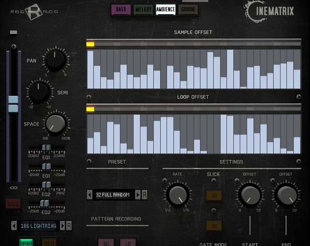Switch to the MELODY tab
The width and height of the screenshot is (310, 246).
pyautogui.click(x=143, y=9)
